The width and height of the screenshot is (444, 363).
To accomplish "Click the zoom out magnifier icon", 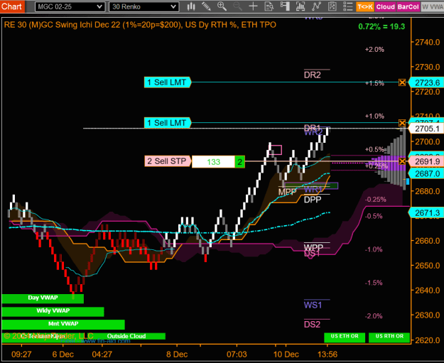I will click(237, 6).
